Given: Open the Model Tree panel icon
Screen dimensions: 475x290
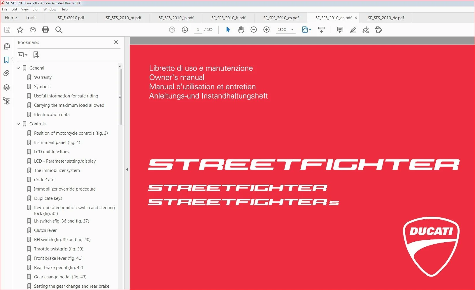Looking at the screenshot, I should [x=6, y=101].
